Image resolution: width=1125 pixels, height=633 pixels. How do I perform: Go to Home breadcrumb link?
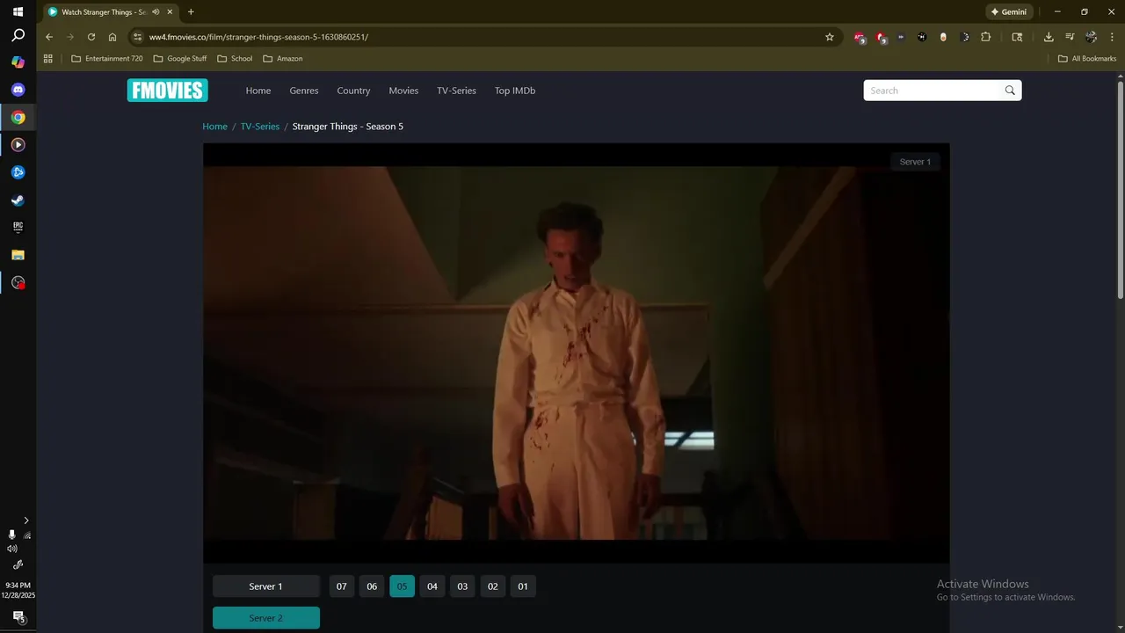click(214, 127)
